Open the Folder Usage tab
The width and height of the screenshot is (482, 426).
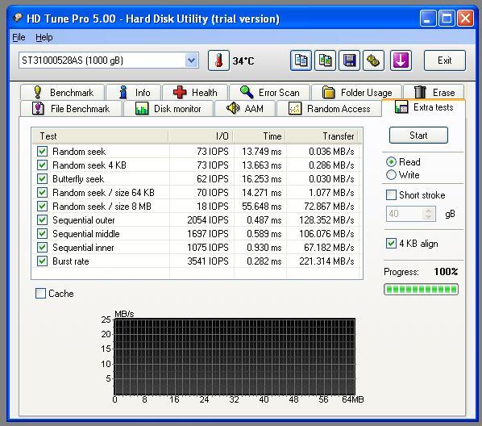356,92
